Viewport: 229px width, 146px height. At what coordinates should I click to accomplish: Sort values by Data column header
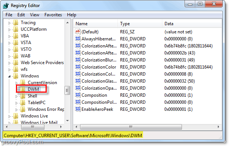pyautogui.click(x=192, y=23)
